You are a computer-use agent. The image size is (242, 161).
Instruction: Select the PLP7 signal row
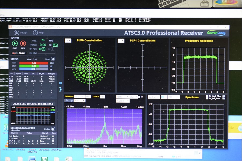(x=32, y=97)
